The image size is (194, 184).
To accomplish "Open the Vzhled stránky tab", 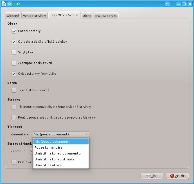I will (x=34, y=16).
